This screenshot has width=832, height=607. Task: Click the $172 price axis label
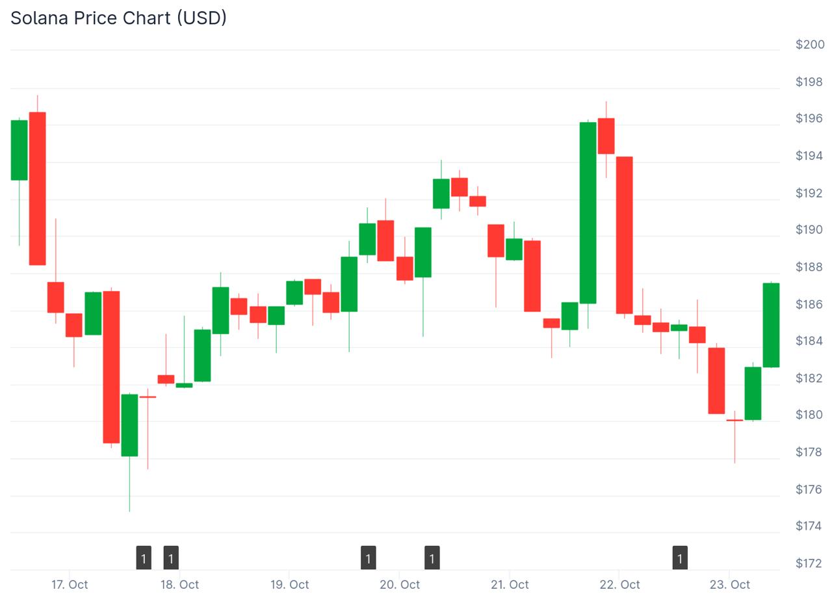[x=809, y=563]
